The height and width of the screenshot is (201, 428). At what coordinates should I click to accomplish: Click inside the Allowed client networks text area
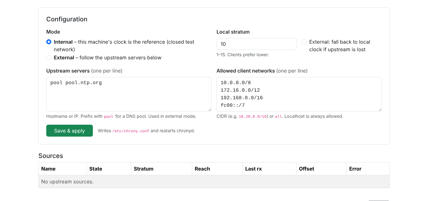coord(299,94)
